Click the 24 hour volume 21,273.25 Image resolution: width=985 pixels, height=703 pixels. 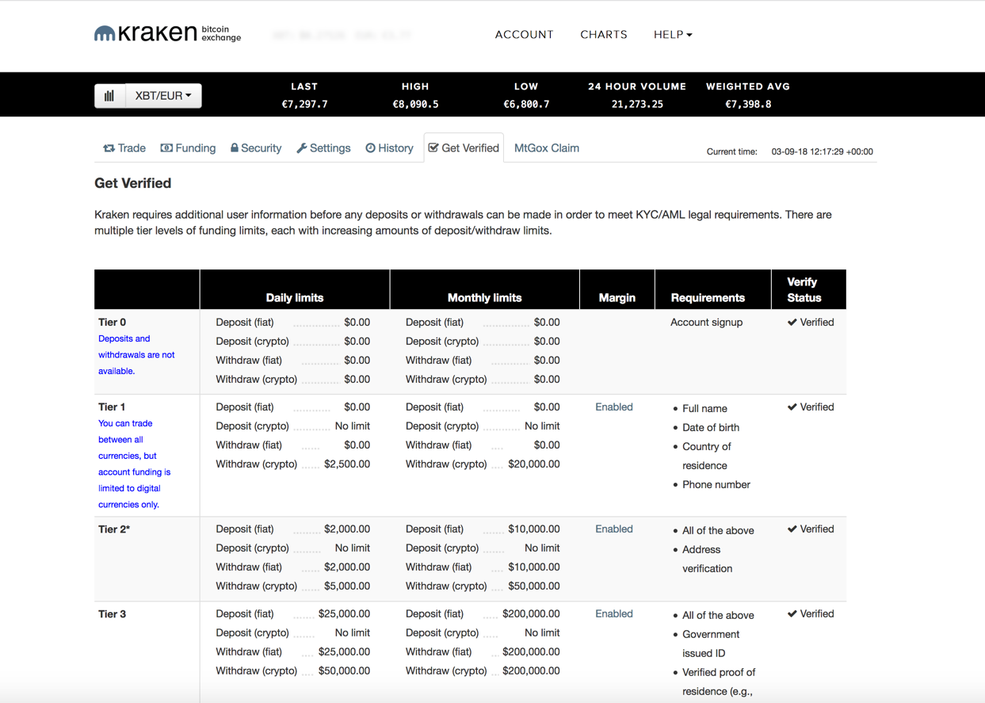(x=637, y=104)
